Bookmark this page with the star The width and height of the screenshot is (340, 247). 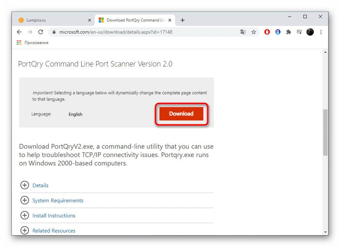click(254, 32)
